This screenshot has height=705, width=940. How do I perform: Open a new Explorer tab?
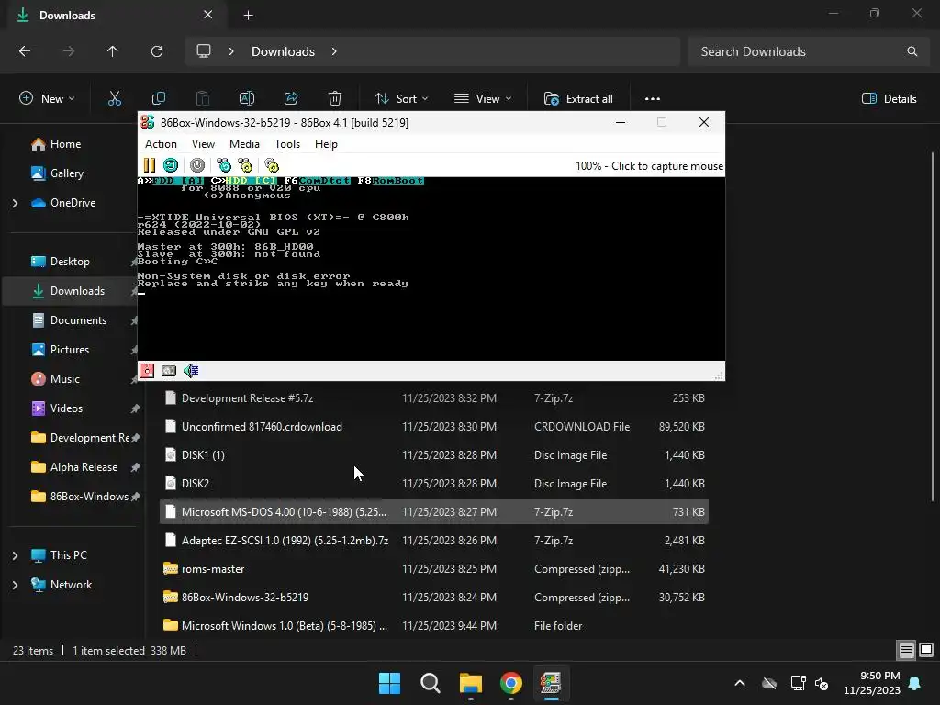coord(248,16)
